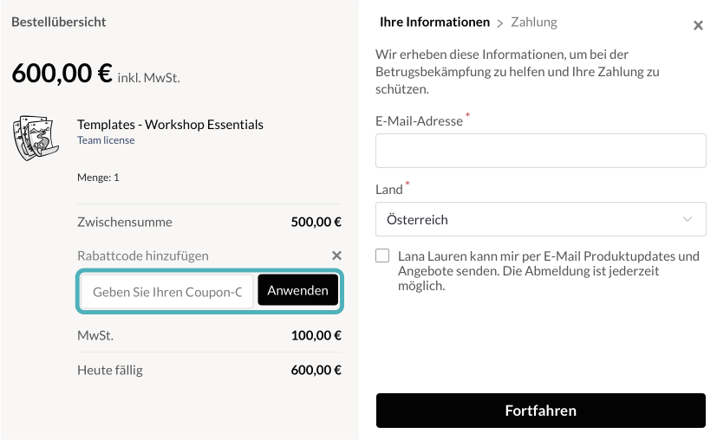Close the checkout dialog with top-right X
This screenshot has height=440, width=717.
click(x=698, y=26)
